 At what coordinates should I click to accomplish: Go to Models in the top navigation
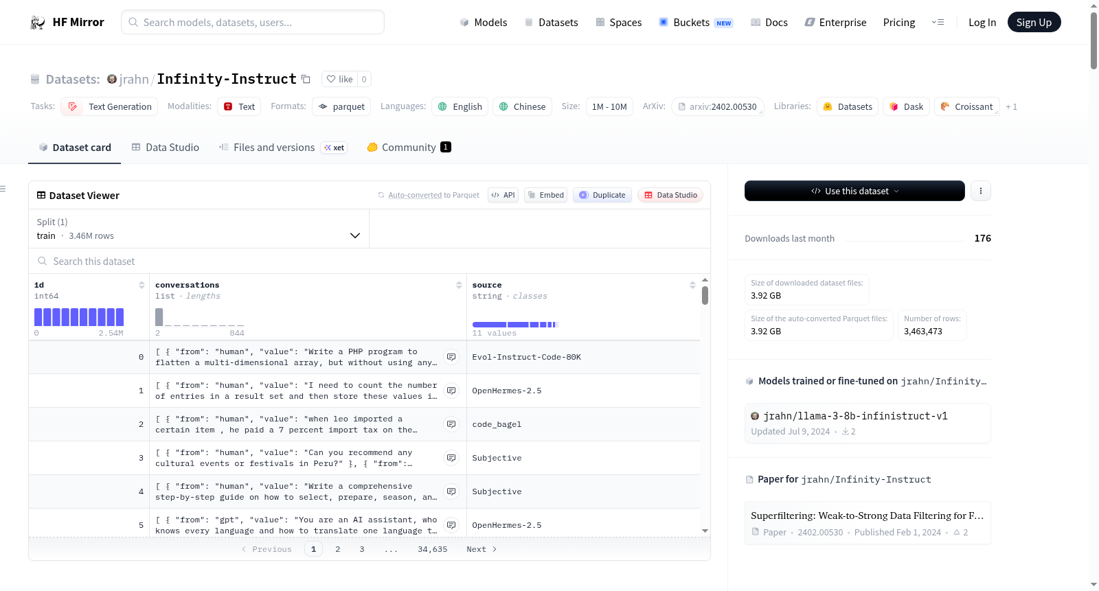pyautogui.click(x=484, y=22)
